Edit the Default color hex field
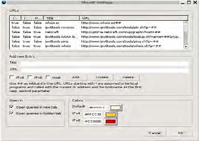The width and height of the screenshot is (199, 141). point(98,107)
